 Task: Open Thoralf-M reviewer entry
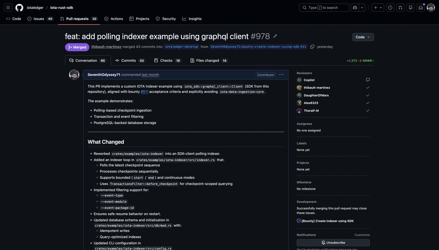(x=312, y=110)
